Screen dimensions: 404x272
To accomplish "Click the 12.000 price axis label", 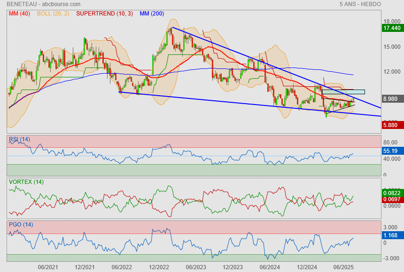I will 392,72.
